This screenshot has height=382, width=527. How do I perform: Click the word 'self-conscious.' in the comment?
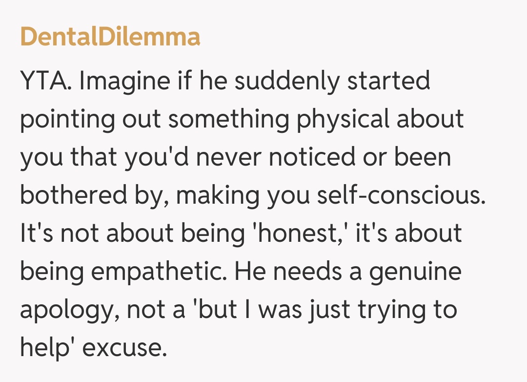(x=402, y=195)
